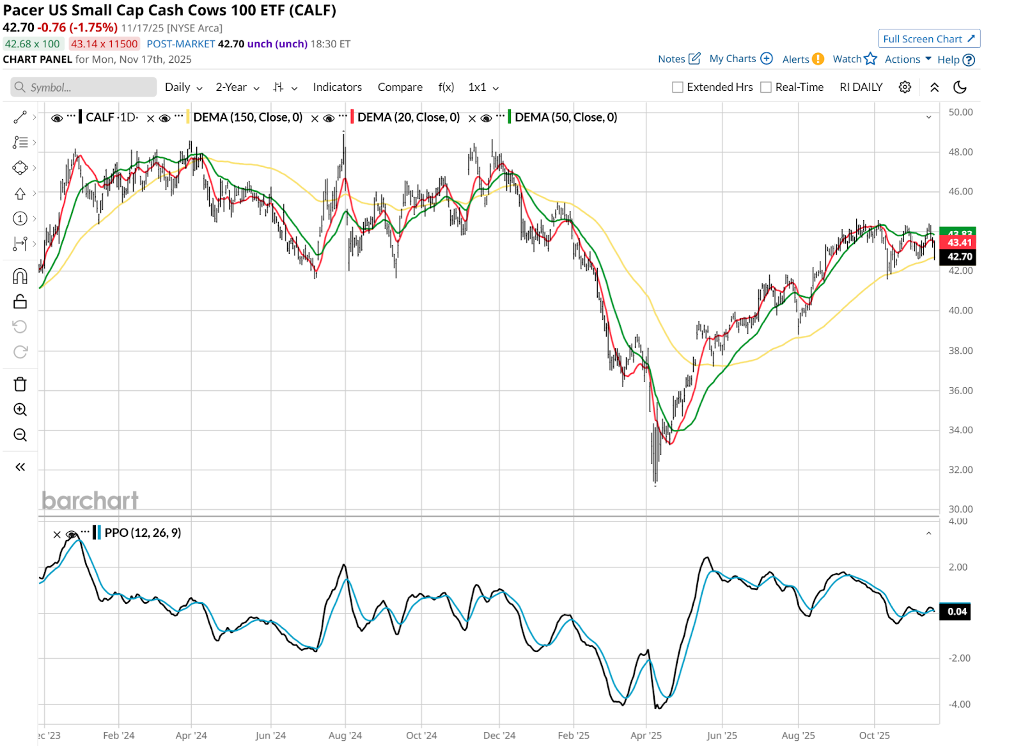
Task: Enable the Real-Time checkbox
Action: (x=766, y=87)
